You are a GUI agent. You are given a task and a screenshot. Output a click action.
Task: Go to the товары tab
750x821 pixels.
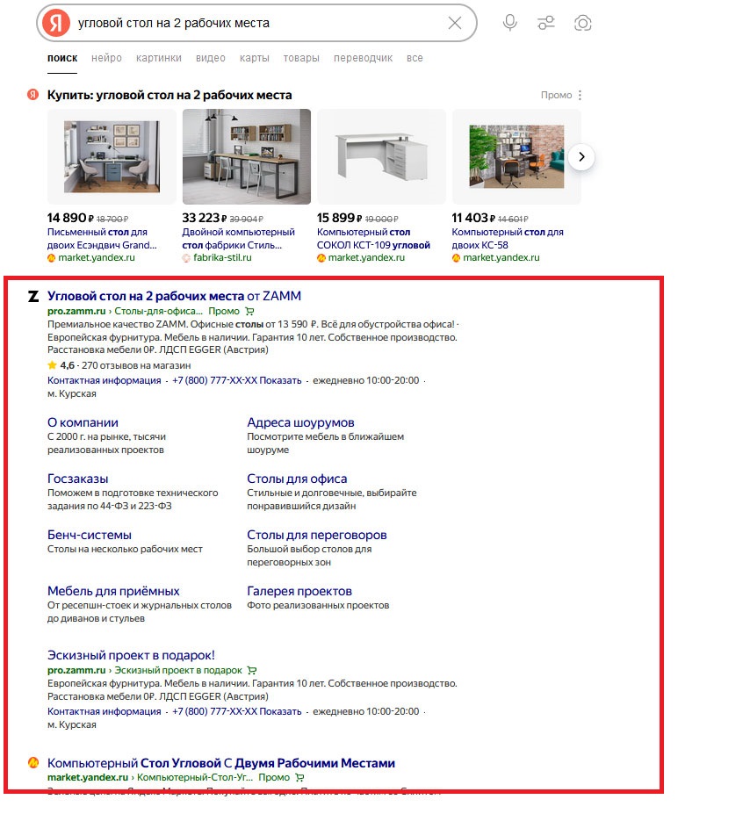click(x=301, y=58)
